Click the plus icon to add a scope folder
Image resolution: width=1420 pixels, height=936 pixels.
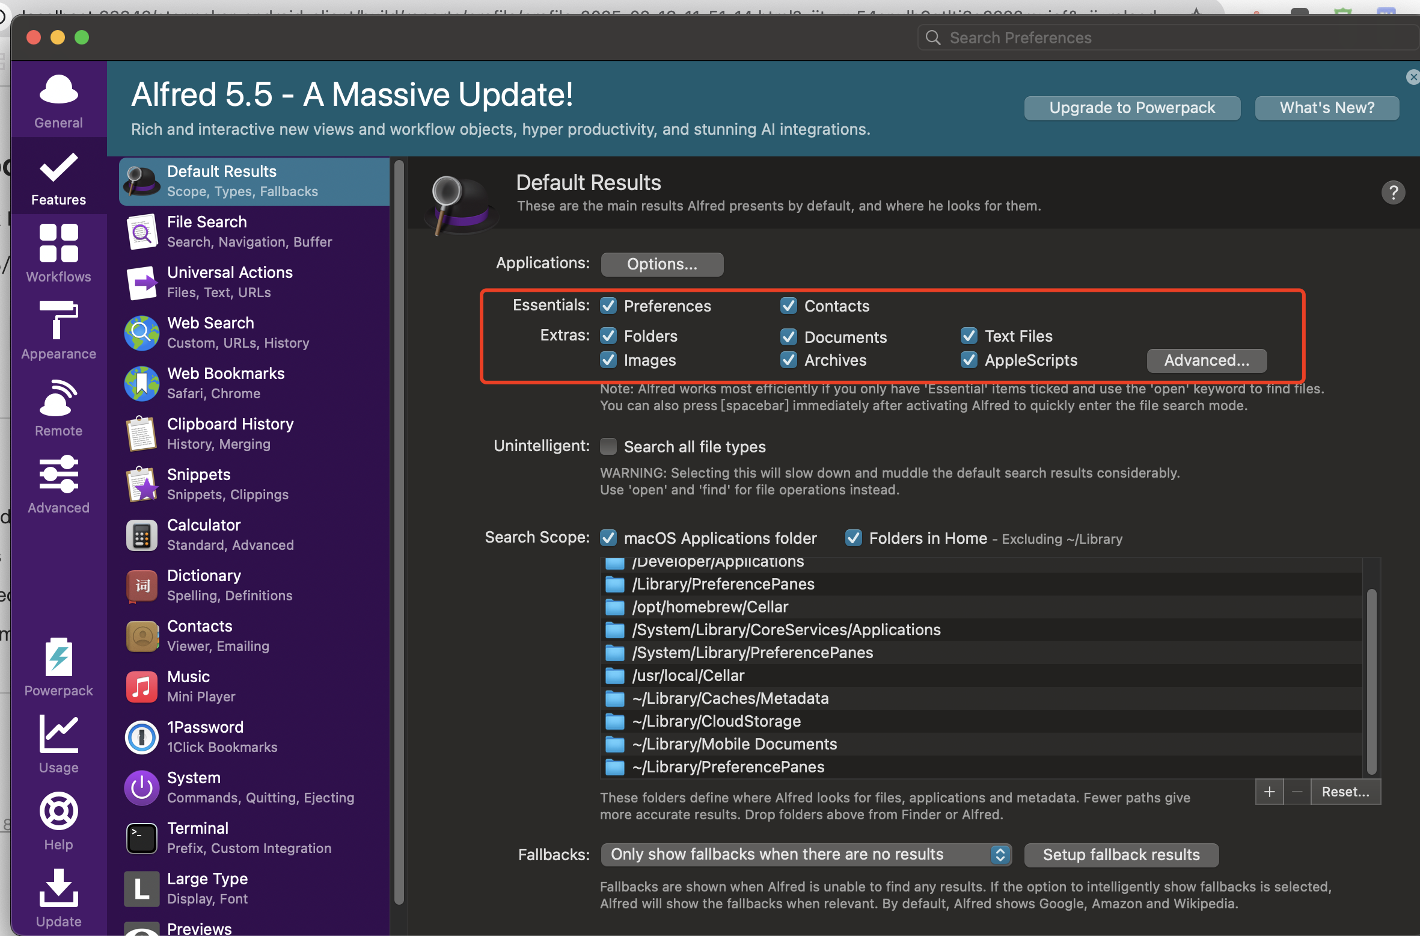point(1269,792)
